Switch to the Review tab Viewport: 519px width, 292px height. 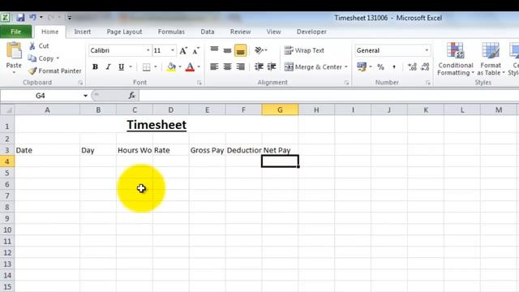pos(240,32)
